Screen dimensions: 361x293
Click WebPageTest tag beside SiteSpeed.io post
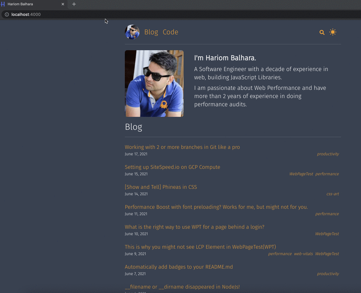[x=301, y=174]
